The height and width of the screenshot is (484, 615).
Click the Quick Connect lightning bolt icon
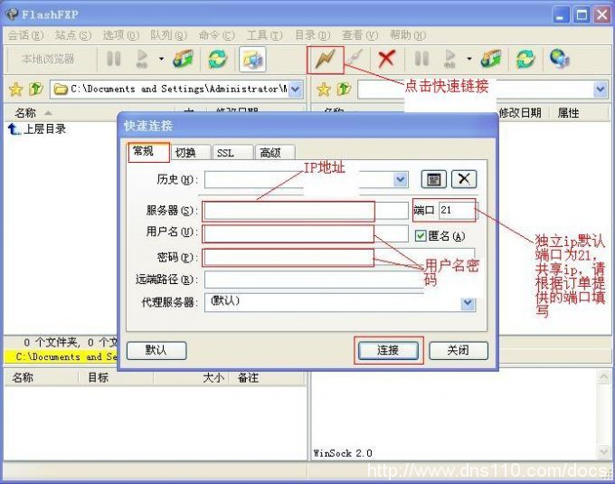pos(324,60)
